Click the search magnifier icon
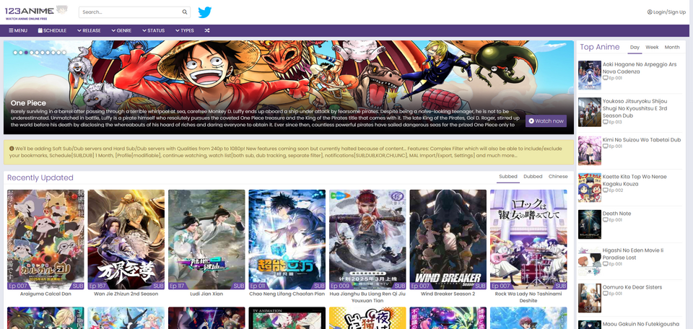The height and width of the screenshot is (329, 693). [x=185, y=12]
